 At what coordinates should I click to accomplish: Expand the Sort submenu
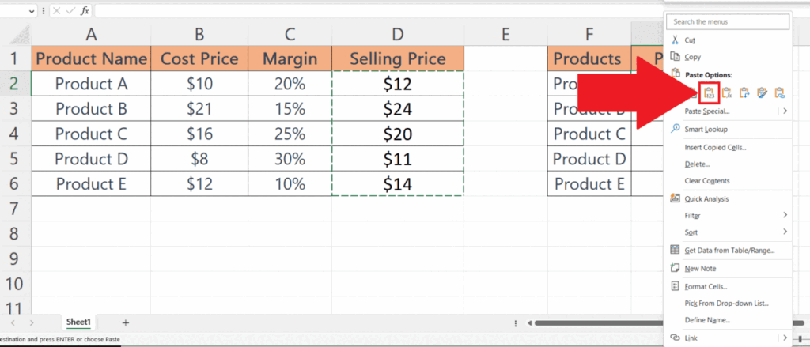click(785, 232)
